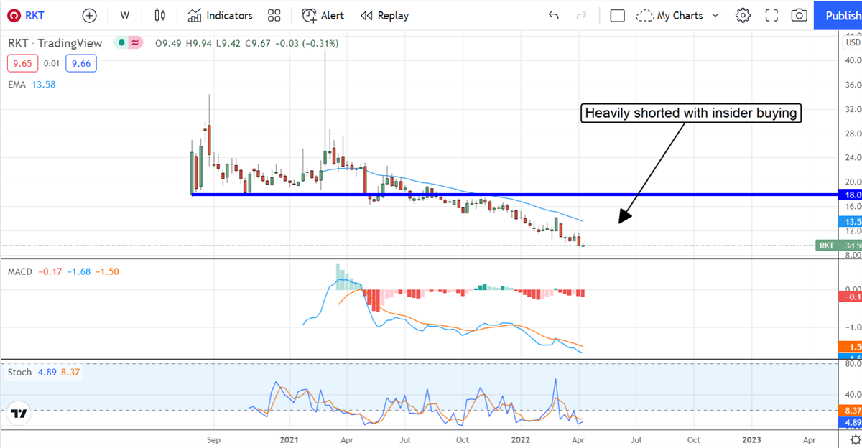
Task: Open the layout selection square icon
Action: 617,15
